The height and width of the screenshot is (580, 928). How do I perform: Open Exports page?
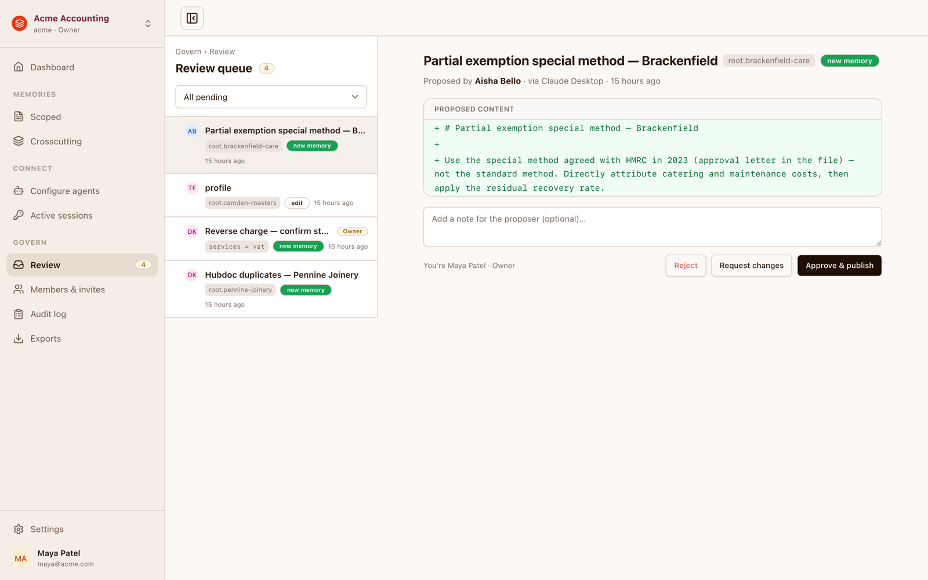click(82, 339)
